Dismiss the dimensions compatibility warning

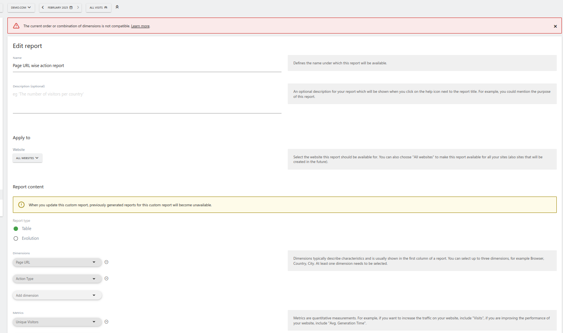click(555, 26)
